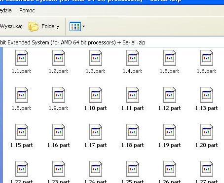Open the Pomoc menu
This screenshot has width=224, height=183.
click(27, 10)
